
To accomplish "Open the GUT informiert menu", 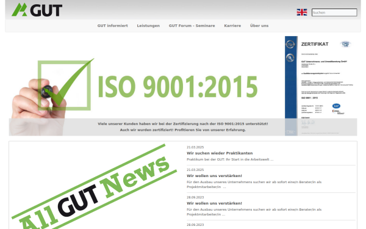I will point(112,26).
